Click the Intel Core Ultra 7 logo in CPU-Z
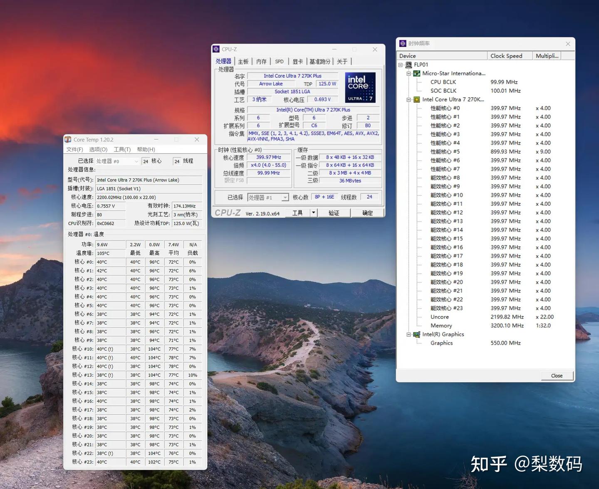The height and width of the screenshot is (489, 599). point(360,88)
